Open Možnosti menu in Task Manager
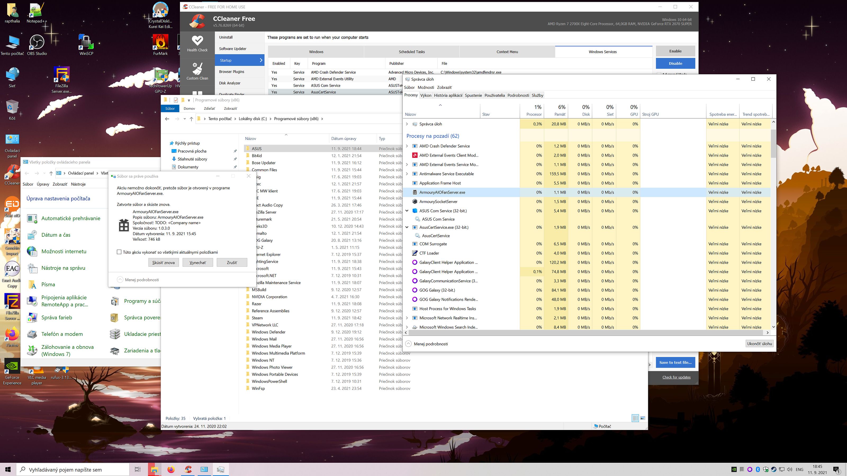Viewport: 847px width, 476px height. [x=426, y=87]
